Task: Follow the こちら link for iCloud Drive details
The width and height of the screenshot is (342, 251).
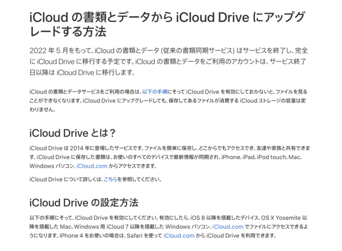Action: [x=110, y=179]
